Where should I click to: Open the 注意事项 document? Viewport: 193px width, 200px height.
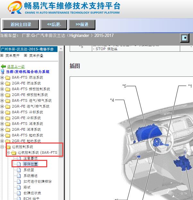pyautogui.click(x=31, y=158)
